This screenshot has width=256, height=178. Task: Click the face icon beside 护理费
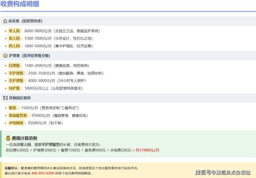point(5,56)
